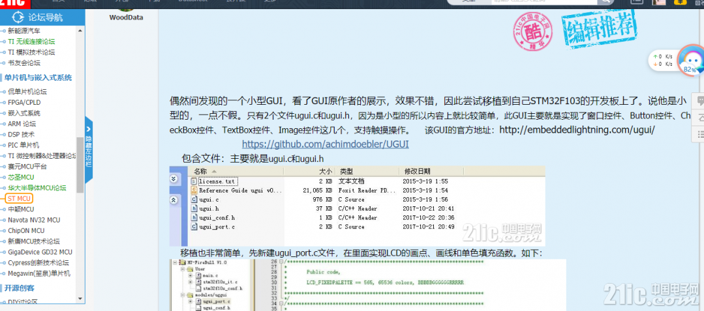This screenshot has height=311, width=704.
Task: Open PIC 单片机 forum
Action: tap(23, 145)
